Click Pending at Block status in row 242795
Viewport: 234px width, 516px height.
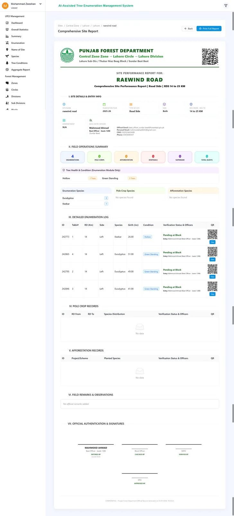click(172, 270)
